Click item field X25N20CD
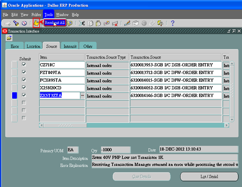 tap(62, 88)
